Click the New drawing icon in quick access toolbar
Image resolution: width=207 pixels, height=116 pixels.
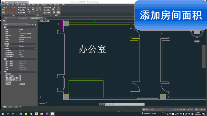[x=7, y=2]
